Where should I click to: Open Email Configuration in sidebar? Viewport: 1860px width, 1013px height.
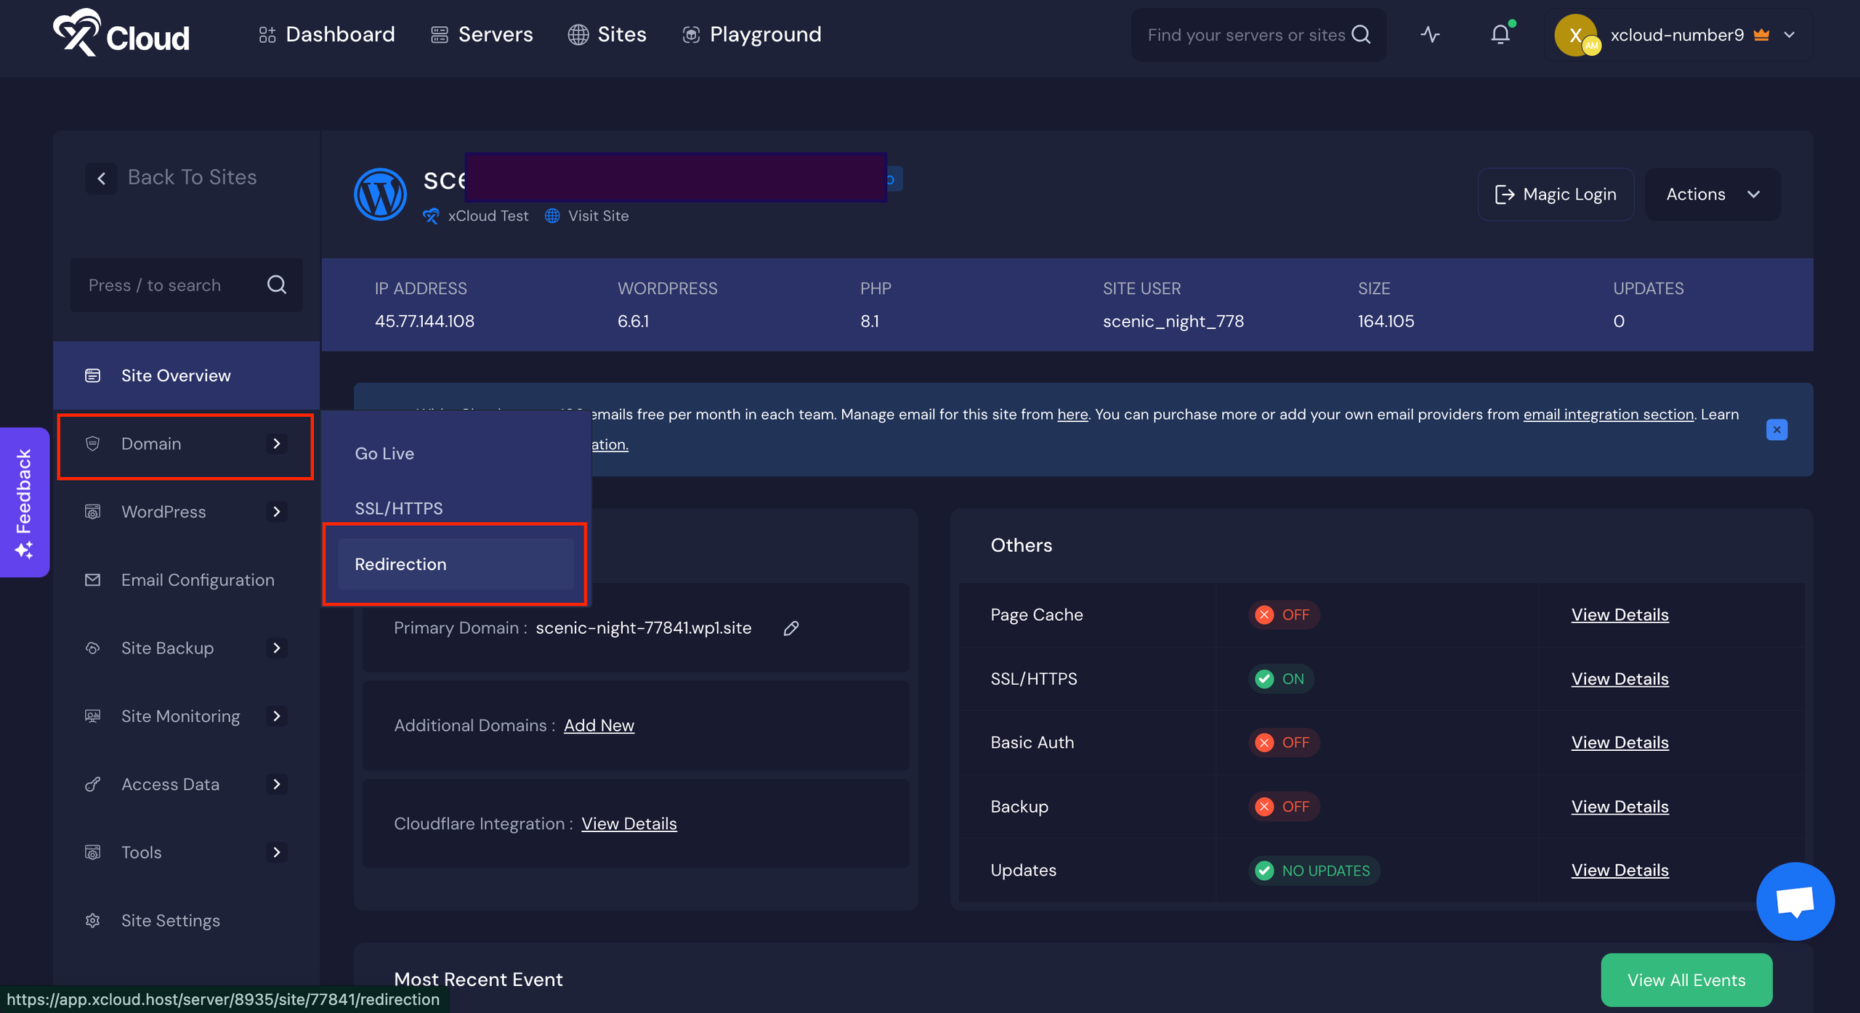(x=187, y=580)
